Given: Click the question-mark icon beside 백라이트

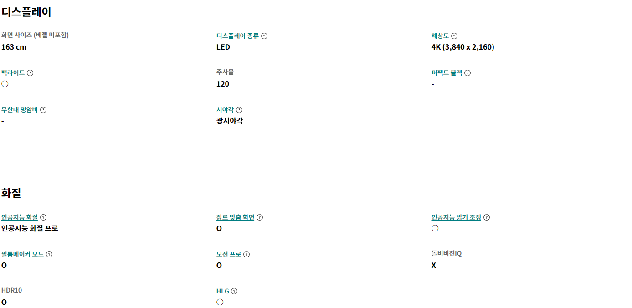Looking at the screenshot, I should click(x=30, y=73).
